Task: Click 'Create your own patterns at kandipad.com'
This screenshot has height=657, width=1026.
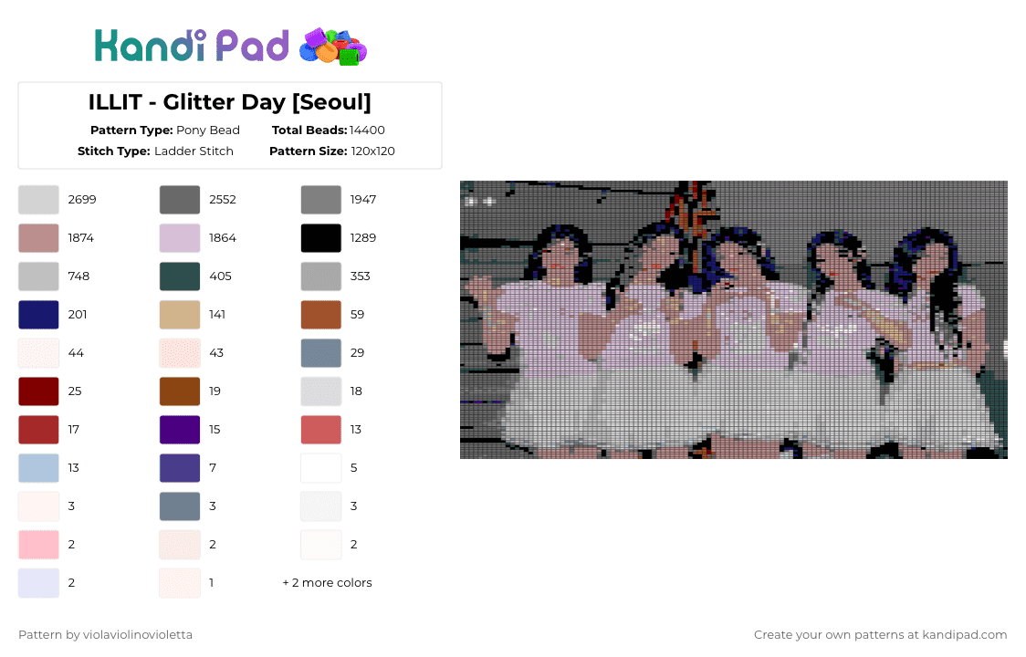Action: point(880,635)
